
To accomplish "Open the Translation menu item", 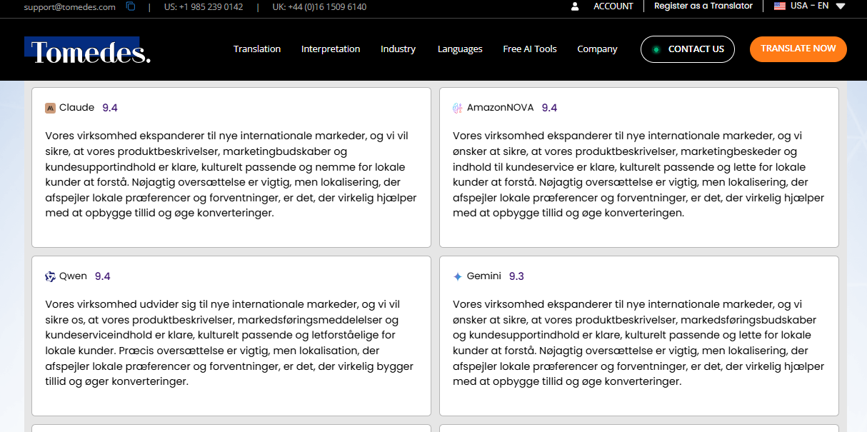I will (x=257, y=49).
